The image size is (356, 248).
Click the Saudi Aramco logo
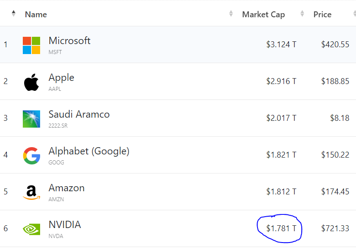[31, 119]
